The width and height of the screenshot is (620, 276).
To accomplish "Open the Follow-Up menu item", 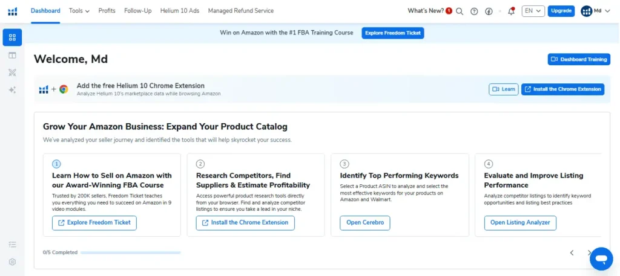I will pyautogui.click(x=137, y=11).
